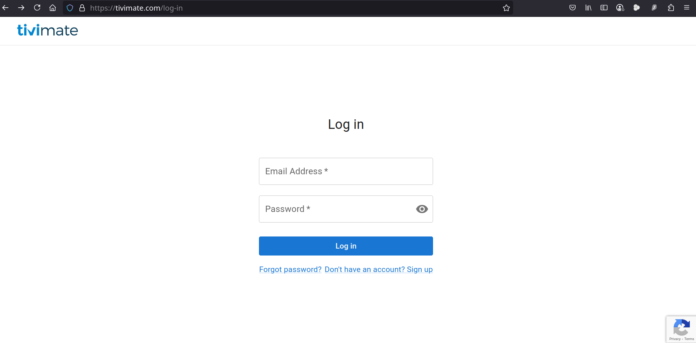Show password with eye icon
This screenshot has width=696, height=343.
(x=422, y=209)
